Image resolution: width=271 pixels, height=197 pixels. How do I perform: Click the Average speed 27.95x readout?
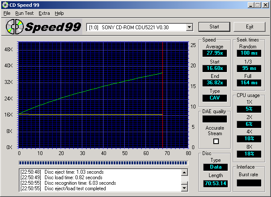click(x=215, y=53)
